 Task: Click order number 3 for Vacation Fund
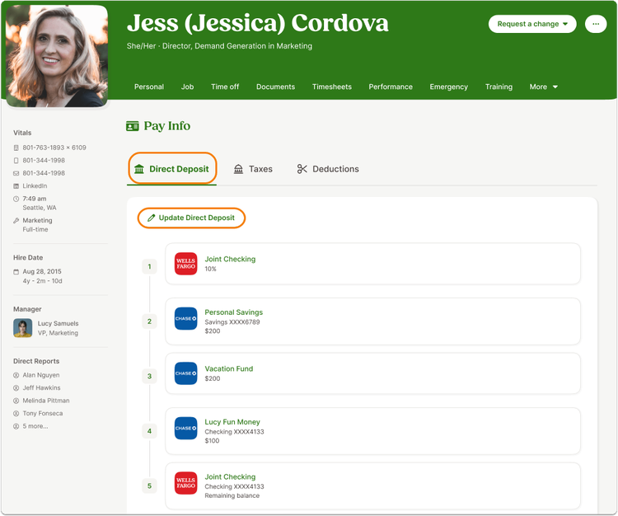[x=149, y=377]
